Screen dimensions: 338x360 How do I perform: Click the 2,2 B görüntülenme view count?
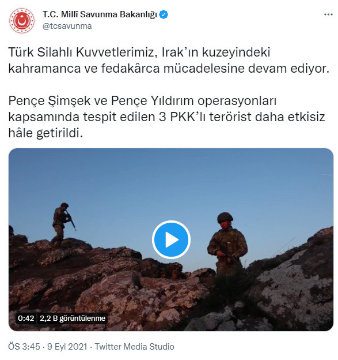(x=73, y=318)
